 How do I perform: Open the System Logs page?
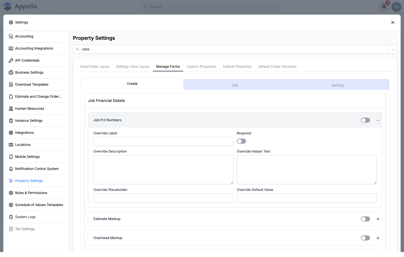click(x=36, y=217)
